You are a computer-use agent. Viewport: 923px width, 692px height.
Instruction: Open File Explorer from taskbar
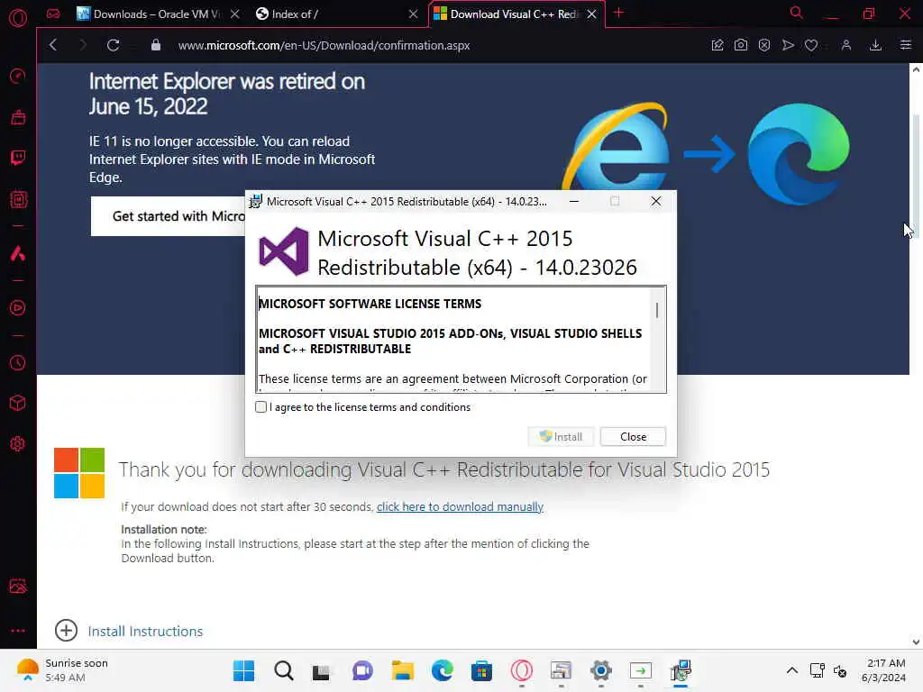[403, 670]
